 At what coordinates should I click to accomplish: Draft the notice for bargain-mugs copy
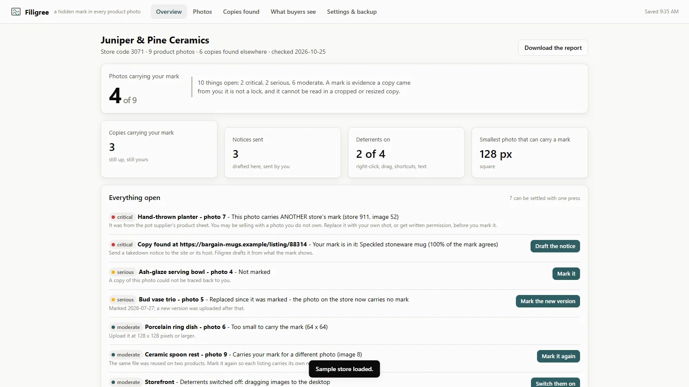[x=555, y=246]
